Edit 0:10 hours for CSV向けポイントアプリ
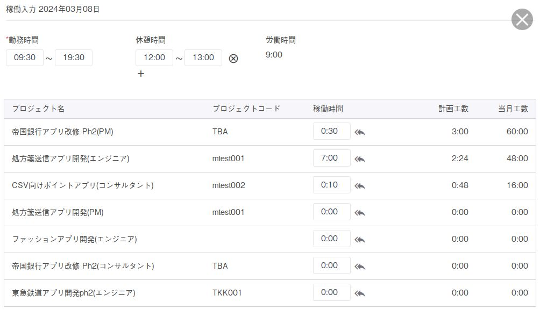The height and width of the screenshot is (324, 540). click(x=331, y=185)
